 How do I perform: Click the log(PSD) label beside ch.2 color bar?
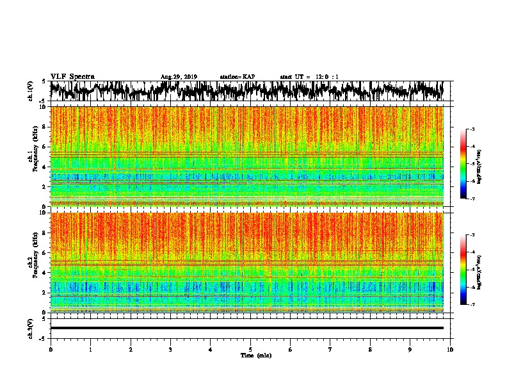[x=480, y=272]
